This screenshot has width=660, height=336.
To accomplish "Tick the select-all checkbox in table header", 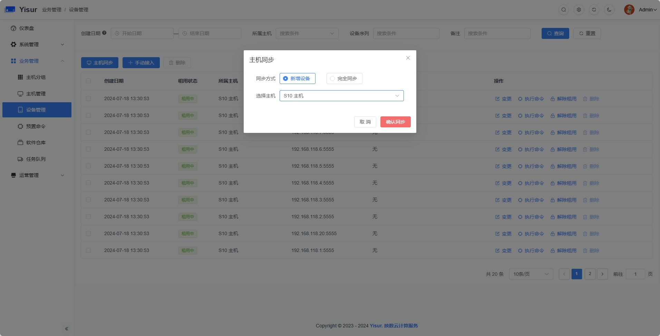I will point(88,81).
